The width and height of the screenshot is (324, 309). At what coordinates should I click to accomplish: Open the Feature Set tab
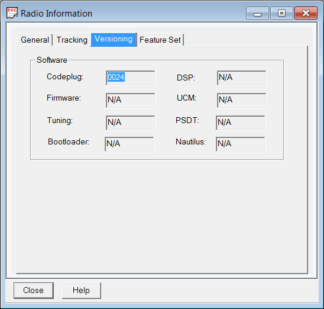tap(160, 40)
